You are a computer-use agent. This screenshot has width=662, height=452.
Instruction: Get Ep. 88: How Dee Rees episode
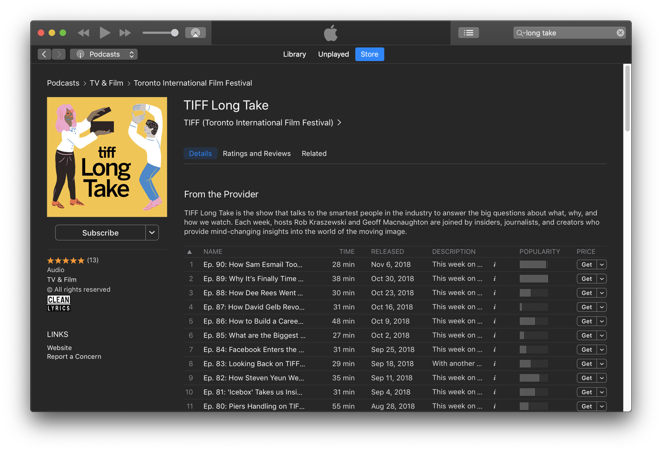587,293
